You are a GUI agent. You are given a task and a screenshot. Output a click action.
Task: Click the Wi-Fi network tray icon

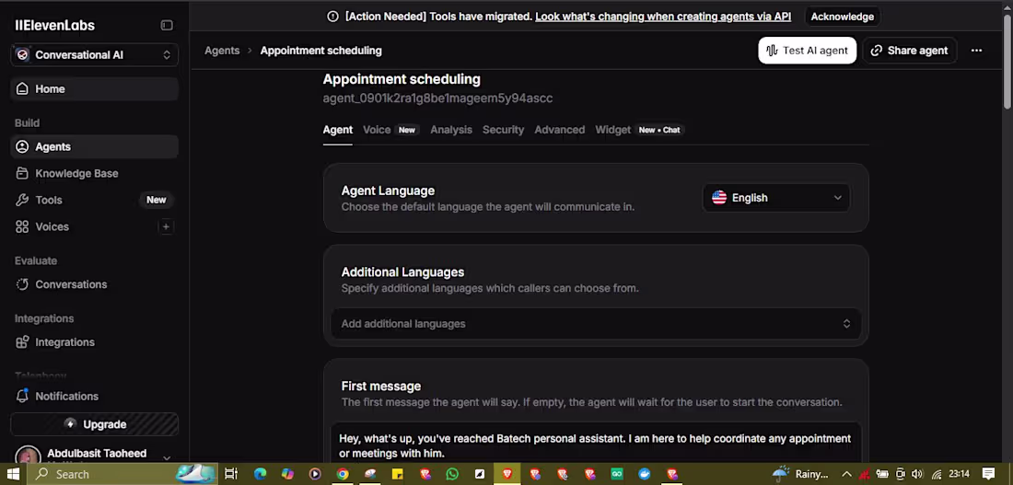(937, 474)
